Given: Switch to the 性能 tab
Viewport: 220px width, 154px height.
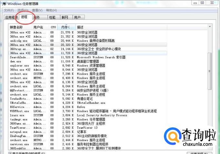Looking at the screenshot, I should [52, 17].
